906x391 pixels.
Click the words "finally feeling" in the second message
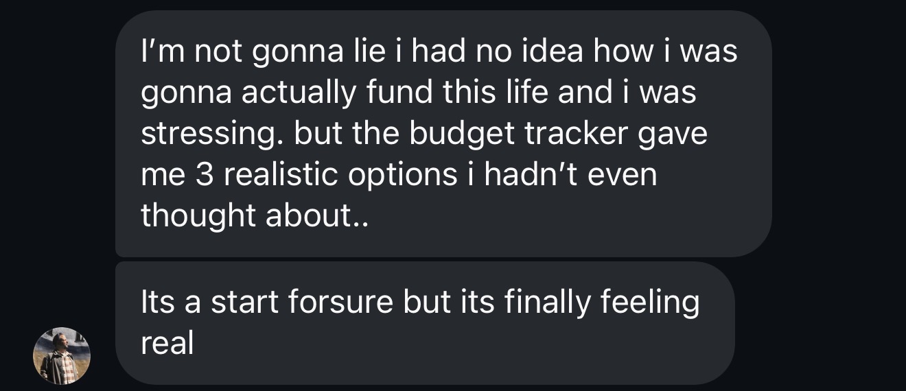(602, 303)
